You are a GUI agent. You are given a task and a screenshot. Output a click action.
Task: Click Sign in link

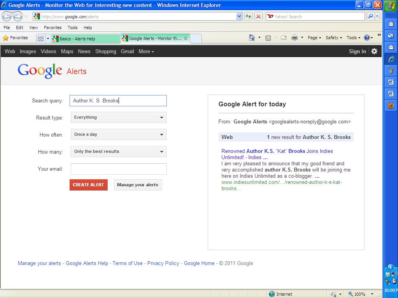358,52
